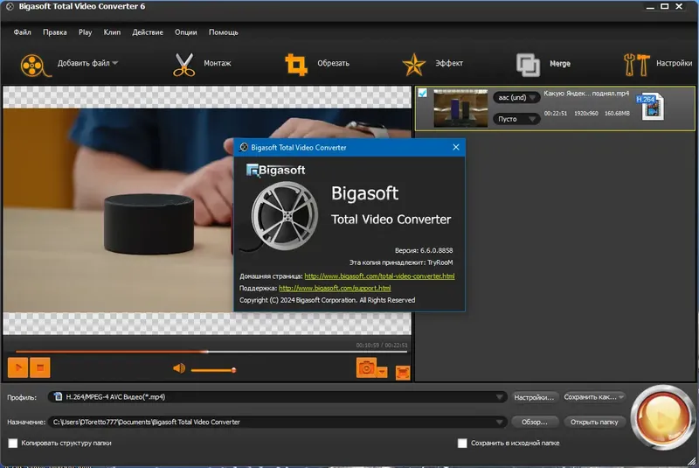Click the 00:22:51 duration in file list
Screen dimensions: 699x468
point(556,114)
